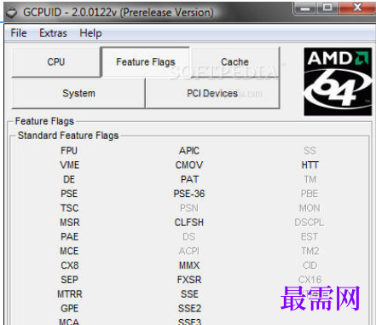This screenshot has width=376, height=325.
Task: Click the grayed SS flag
Action: pyautogui.click(x=309, y=151)
